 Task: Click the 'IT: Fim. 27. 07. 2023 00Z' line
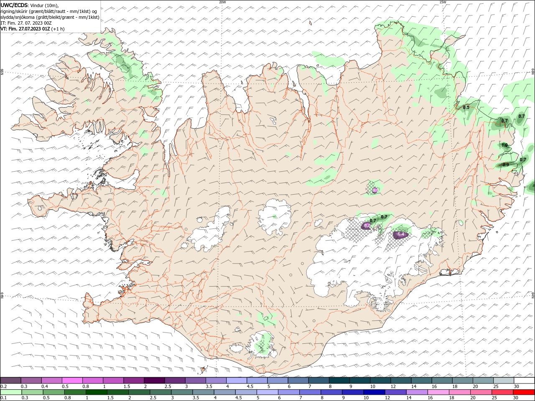coord(26,23)
